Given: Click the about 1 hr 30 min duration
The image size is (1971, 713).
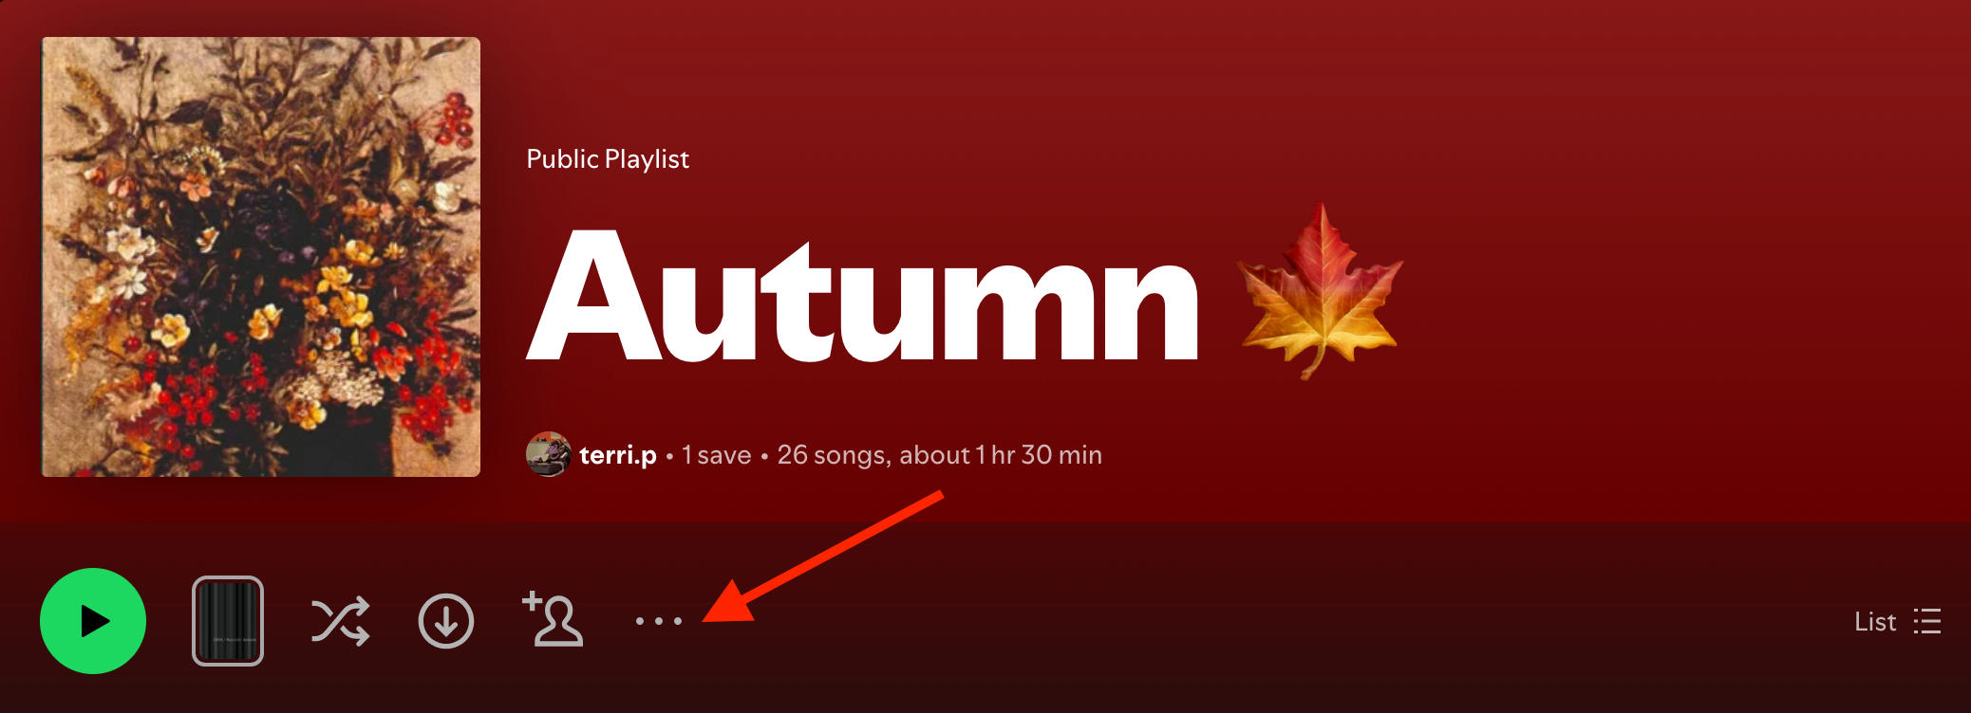Looking at the screenshot, I should (x=1001, y=455).
